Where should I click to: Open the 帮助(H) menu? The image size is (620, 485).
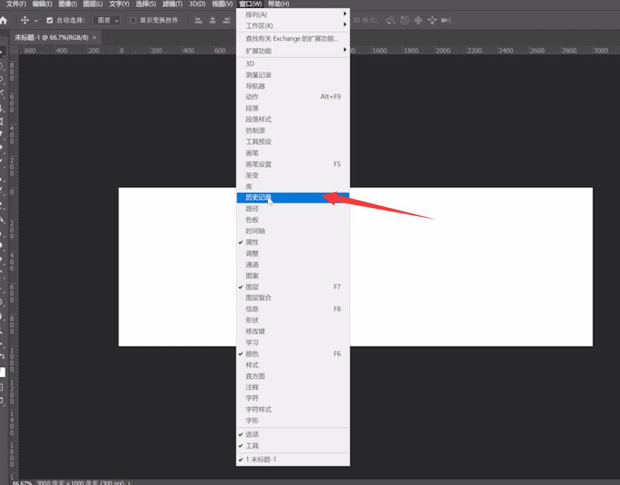click(279, 4)
